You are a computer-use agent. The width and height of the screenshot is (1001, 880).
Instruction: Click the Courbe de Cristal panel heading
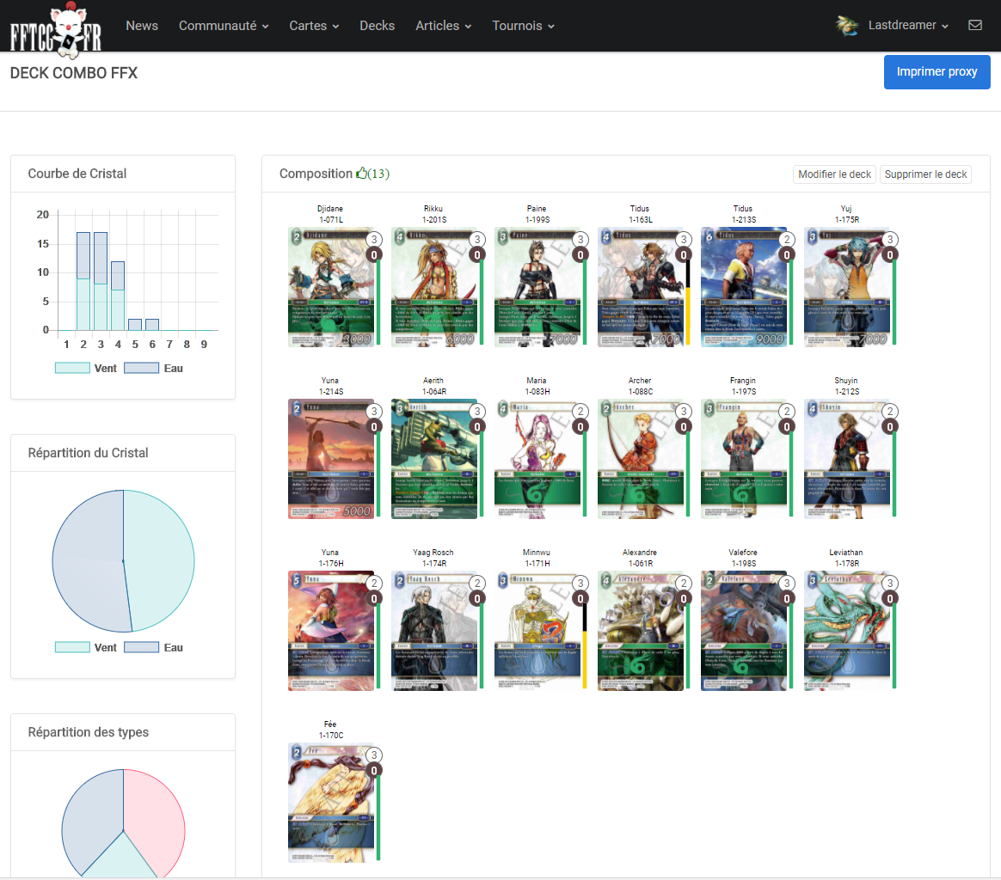(x=77, y=174)
